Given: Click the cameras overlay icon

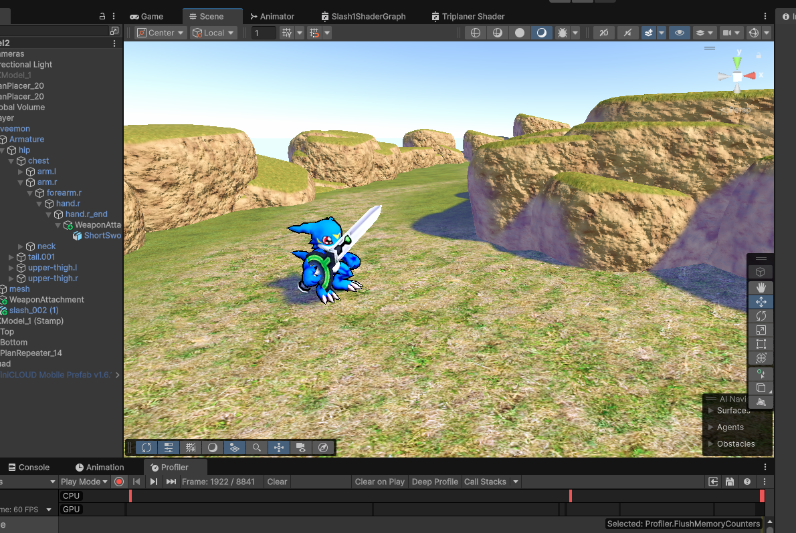Looking at the screenshot, I should click(300, 448).
